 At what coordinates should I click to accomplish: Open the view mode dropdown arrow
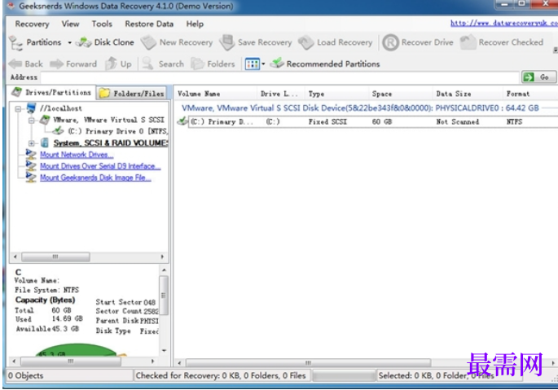(263, 64)
